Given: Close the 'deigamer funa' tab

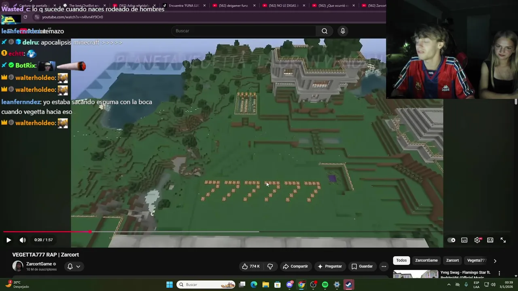Looking at the screenshot, I should [x=254, y=6].
